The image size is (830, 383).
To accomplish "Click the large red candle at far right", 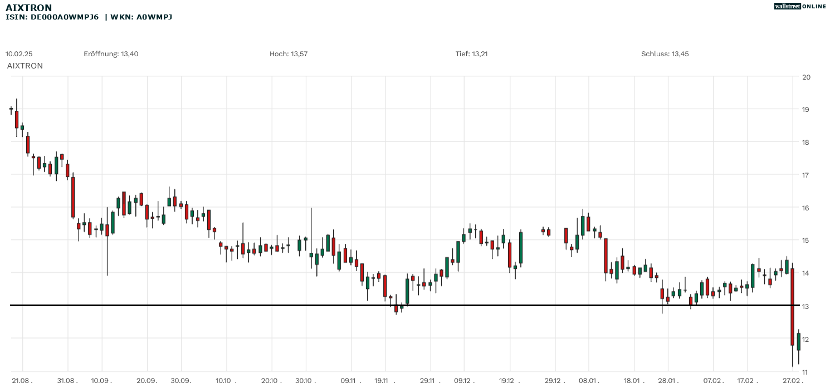I will [792, 306].
